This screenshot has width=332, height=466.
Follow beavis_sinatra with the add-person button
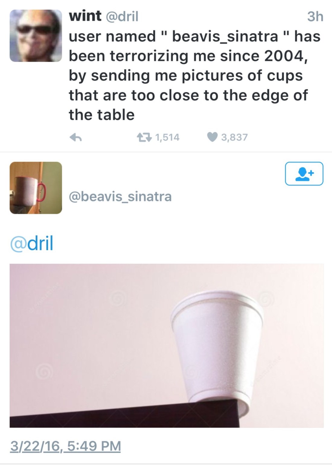304,174
